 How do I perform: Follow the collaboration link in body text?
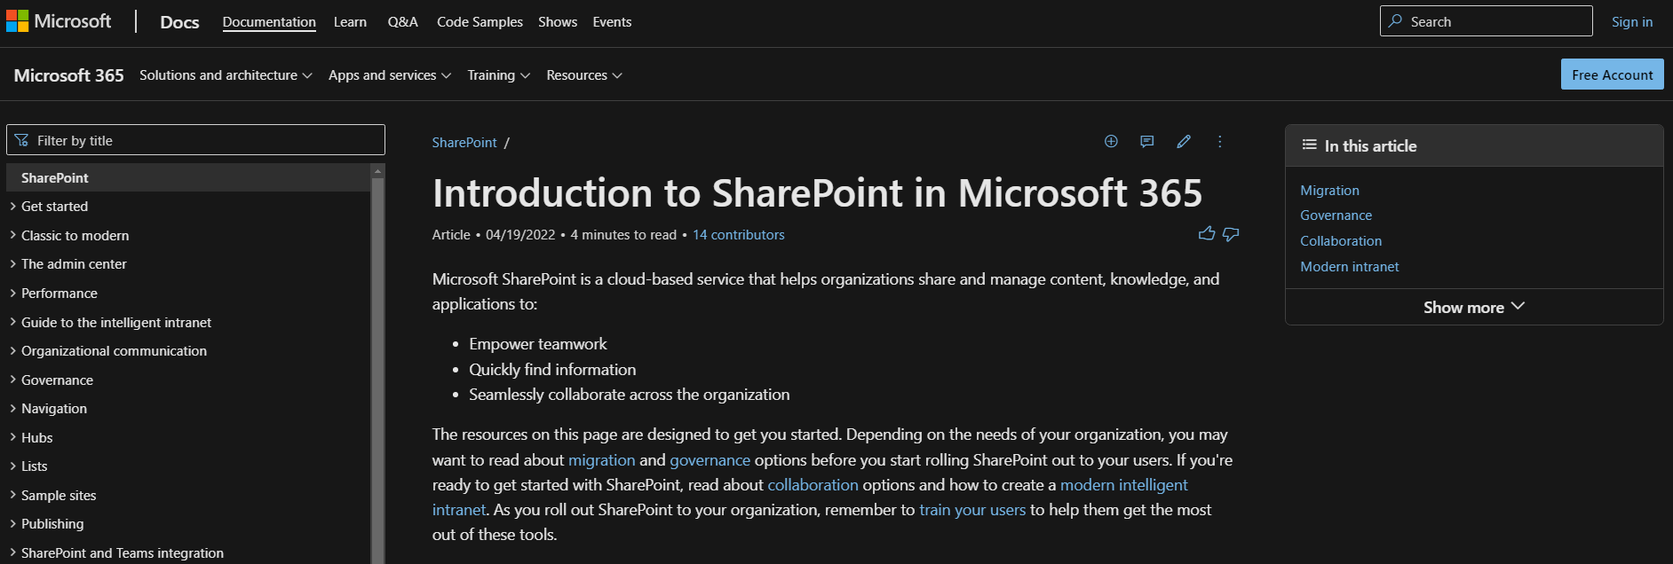813,485
